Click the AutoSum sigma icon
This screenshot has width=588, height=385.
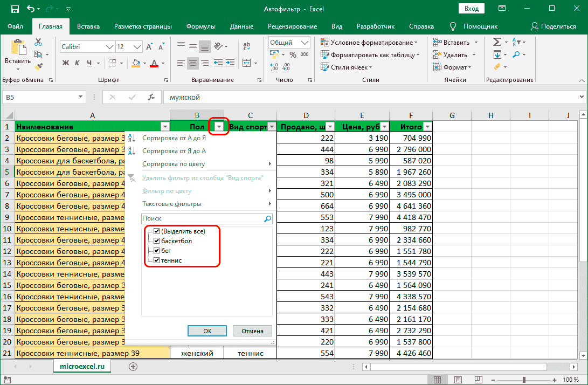[x=497, y=42]
